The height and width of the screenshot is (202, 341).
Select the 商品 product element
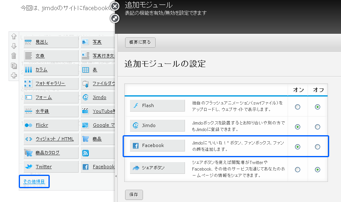click(98, 139)
